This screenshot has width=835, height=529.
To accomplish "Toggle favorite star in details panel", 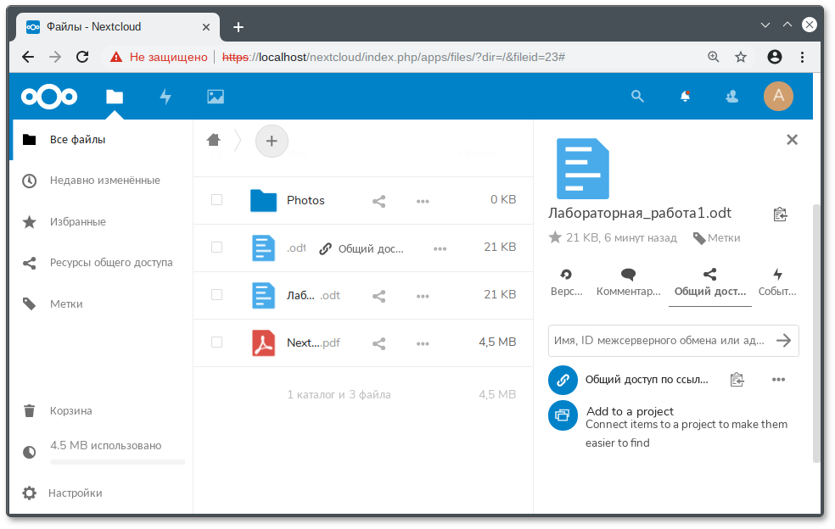I will [555, 237].
